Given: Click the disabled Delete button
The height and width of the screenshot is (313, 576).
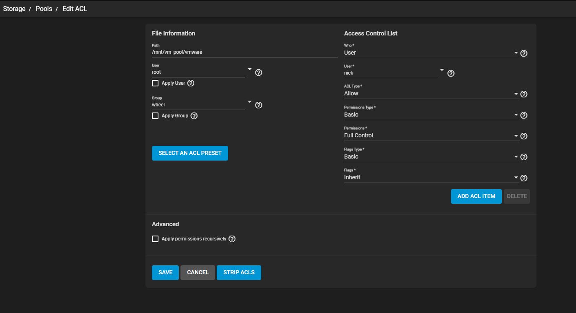Looking at the screenshot, I should 517,196.
